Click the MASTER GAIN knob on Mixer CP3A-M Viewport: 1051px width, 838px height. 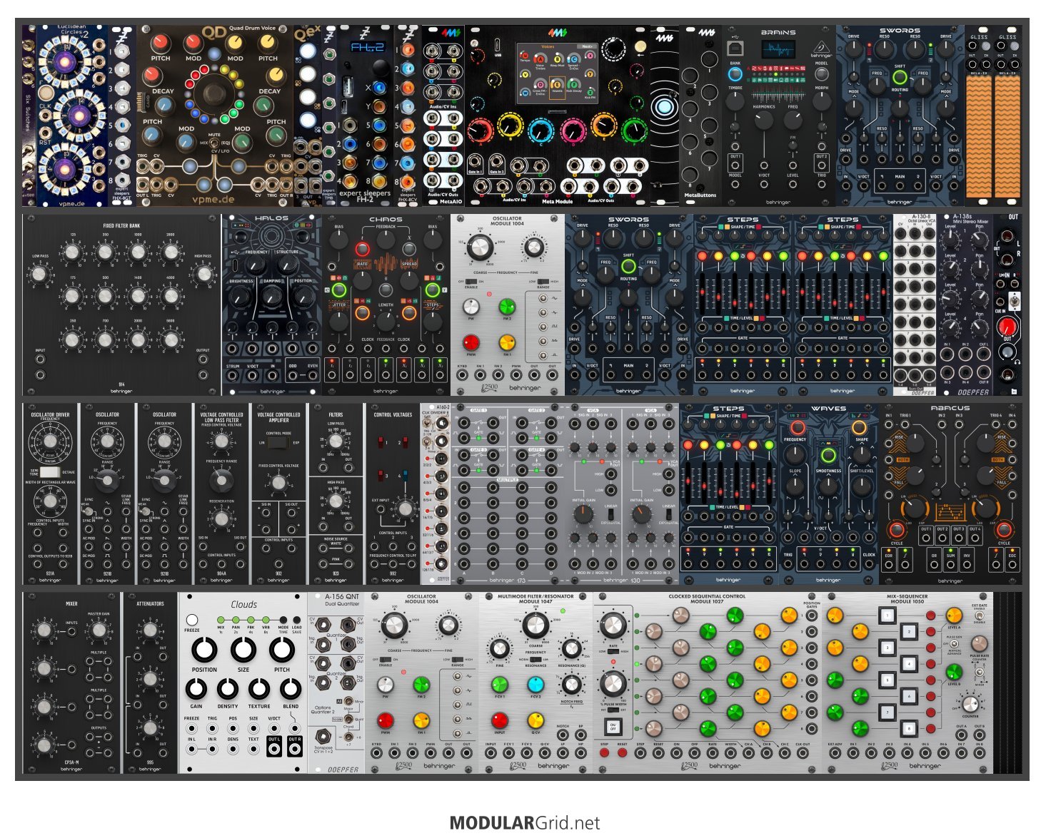click(99, 630)
